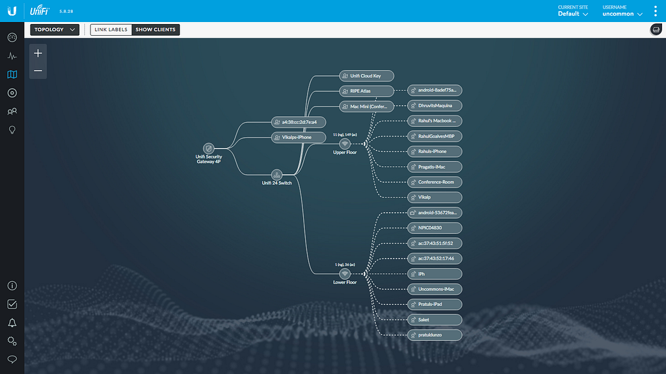Select the RahulGoalvesMBP client
This screenshot has height=374, width=666.
tap(434, 136)
